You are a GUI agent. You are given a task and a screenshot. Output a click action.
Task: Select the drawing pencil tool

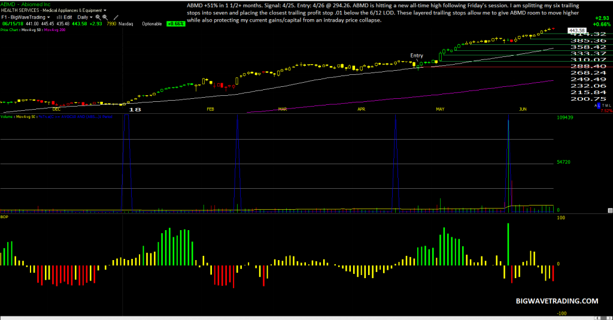(x=116, y=17)
